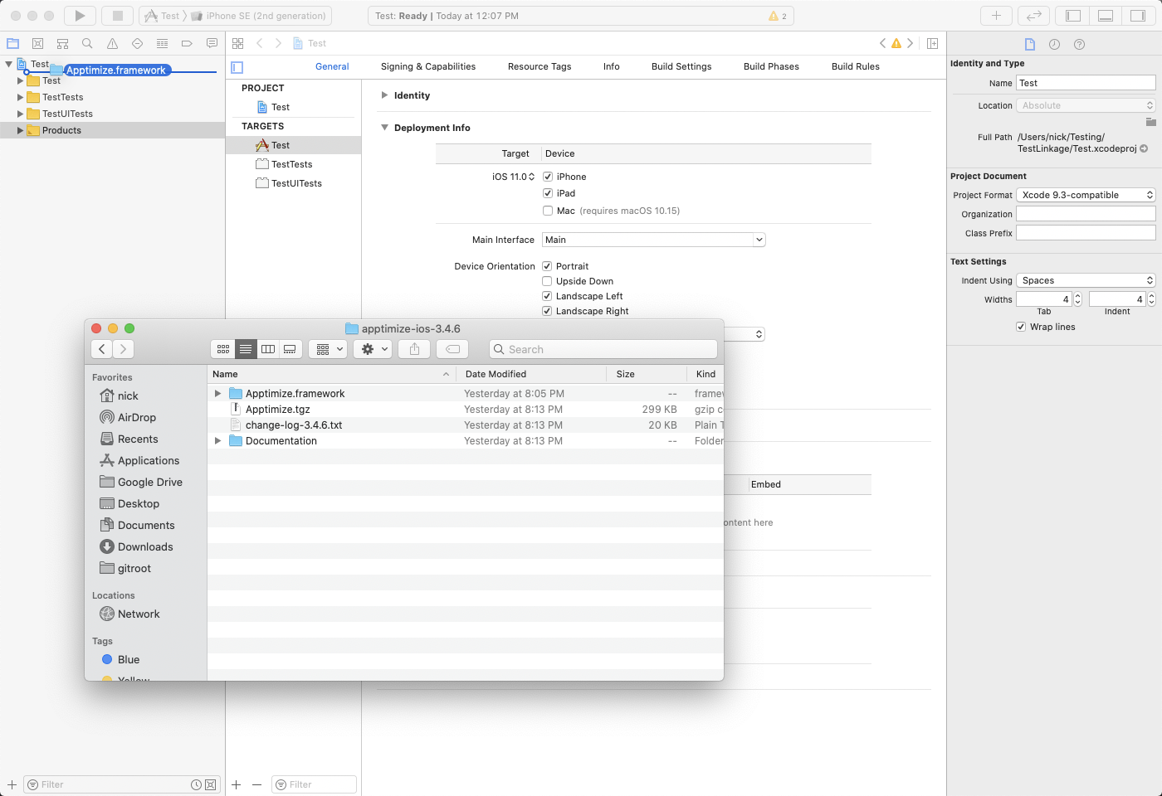Stop the running task in Xcode toolbar
Viewport: 1162px width, 796px height.
(x=117, y=16)
